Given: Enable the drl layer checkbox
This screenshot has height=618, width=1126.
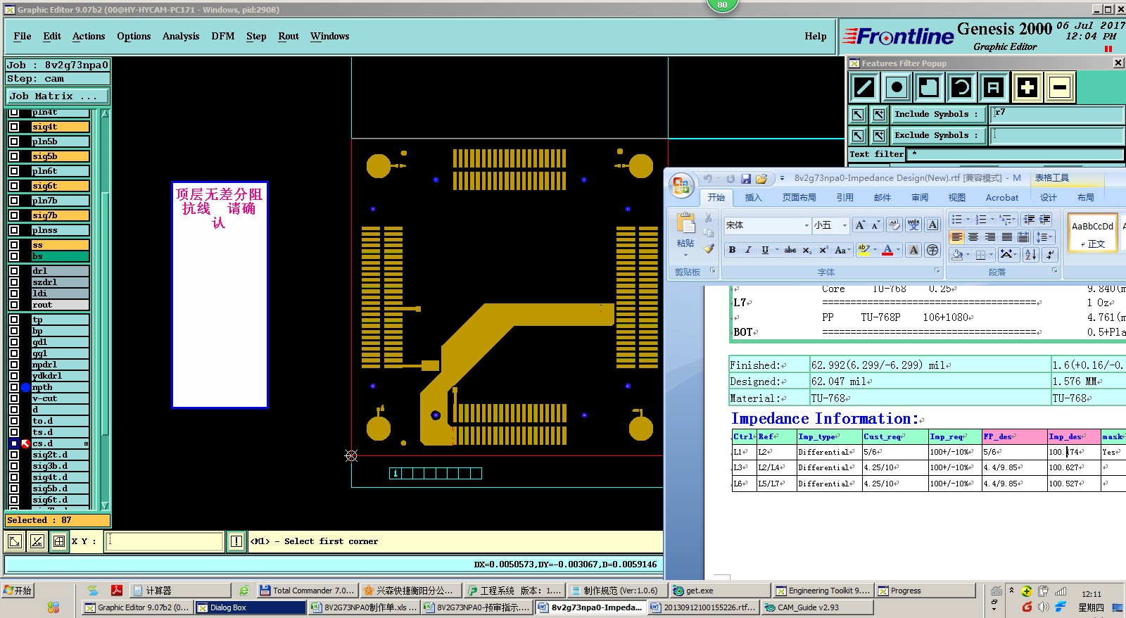Looking at the screenshot, I should pyautogui.click(x=14, y=271).
